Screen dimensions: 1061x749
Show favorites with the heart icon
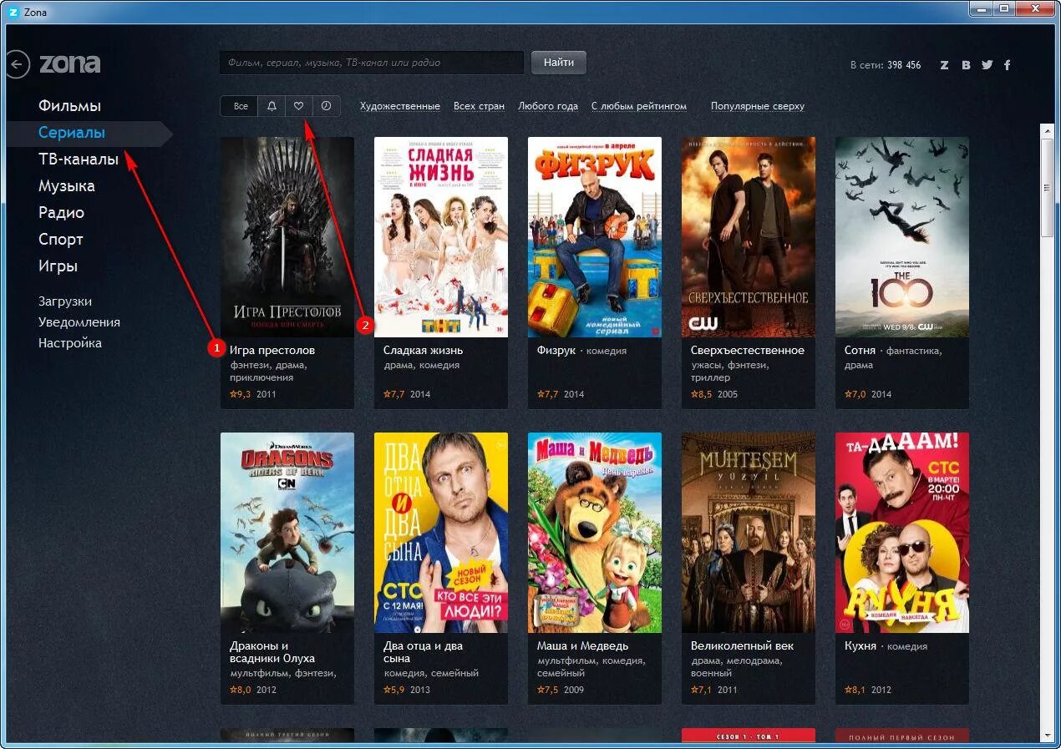click(298, 106)
